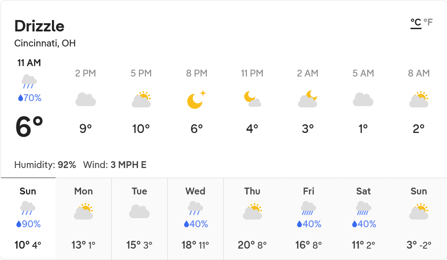Image resolution: width=447 pixels, height=260 pixels.
Task: Click the 2 AM cloudy moon icon
Action: (308, 99)
